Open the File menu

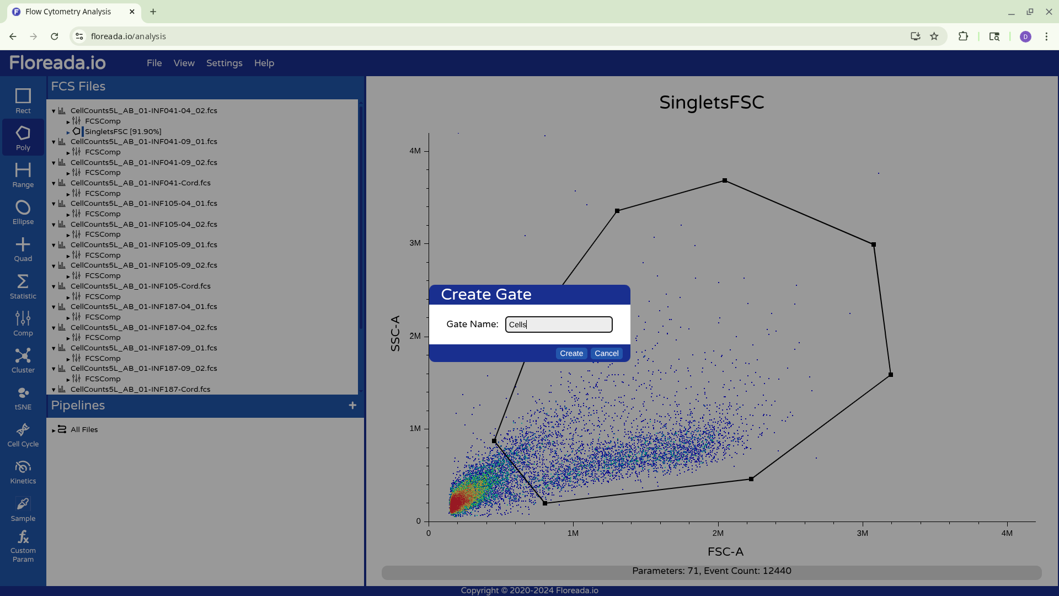tap(154, 63)
